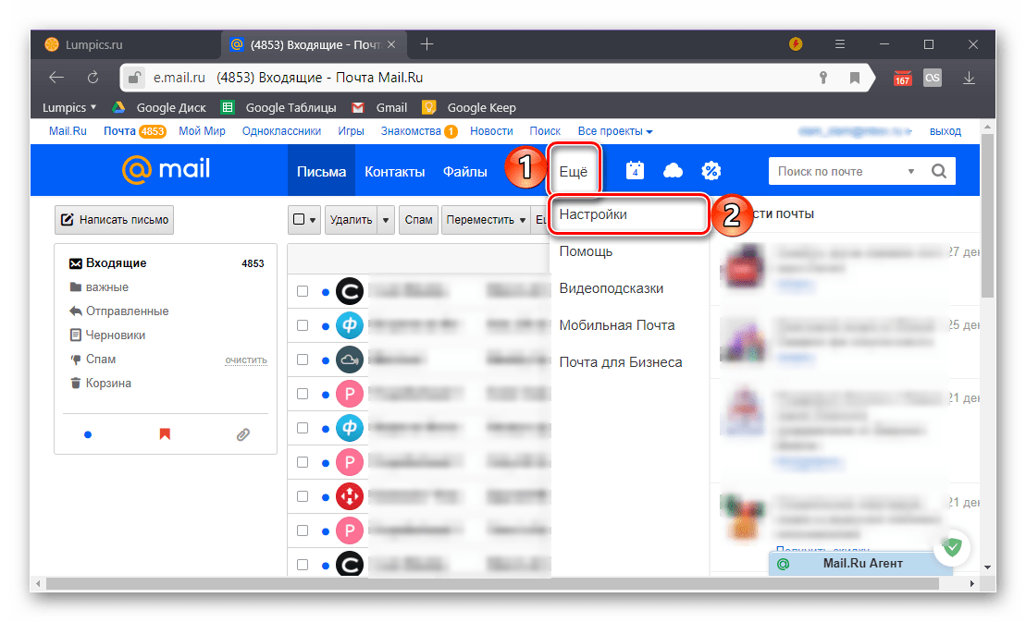This screenshot has height=622, width=1026.
Task: Click the очистить link next to Спам
Action: [245, 360]
